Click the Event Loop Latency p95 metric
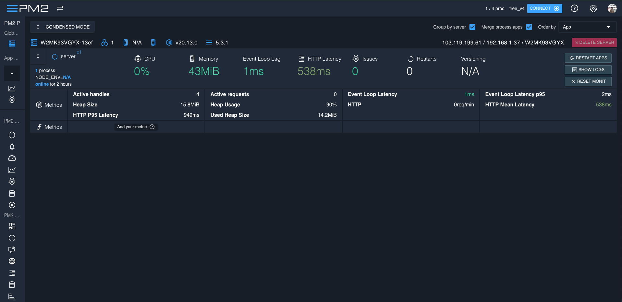 coord(548,94)
